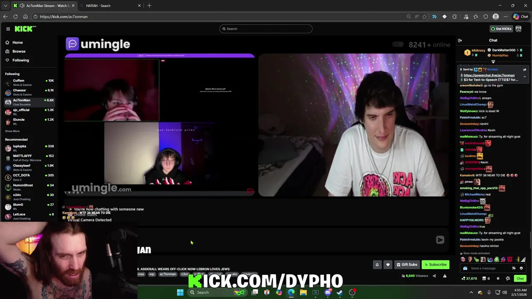Open the shop icon next to 0

coord(483,279)
